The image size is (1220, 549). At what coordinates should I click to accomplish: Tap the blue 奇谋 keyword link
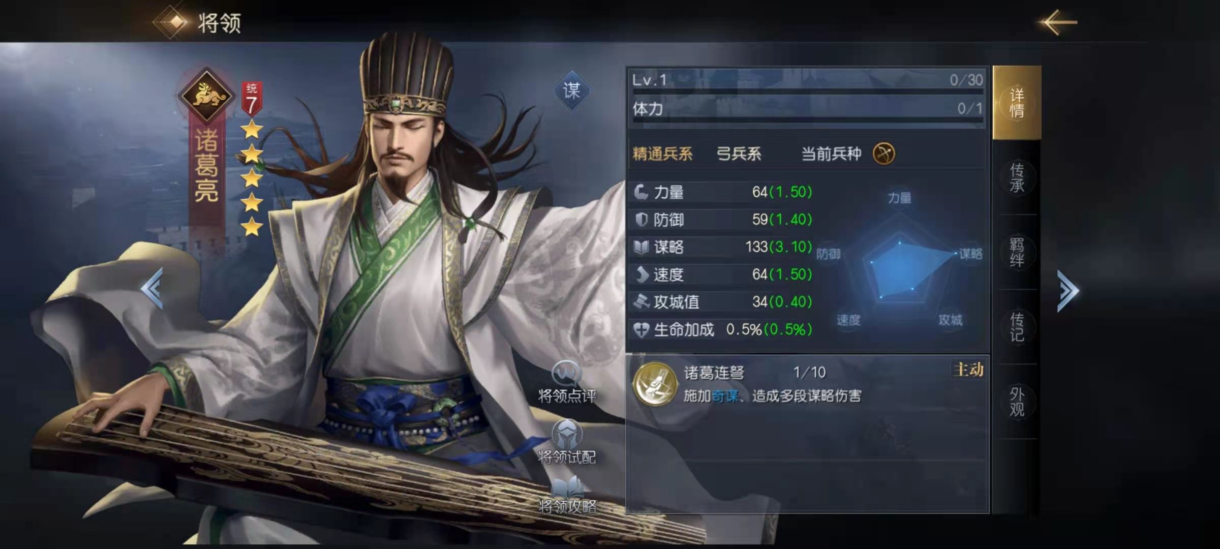click(725, 396)
